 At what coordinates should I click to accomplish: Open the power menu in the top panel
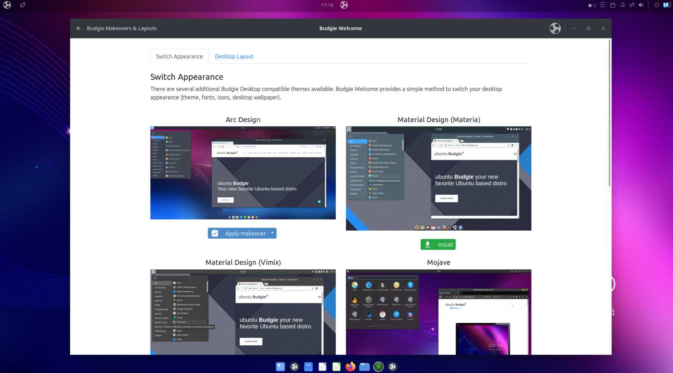pos(656,5)
